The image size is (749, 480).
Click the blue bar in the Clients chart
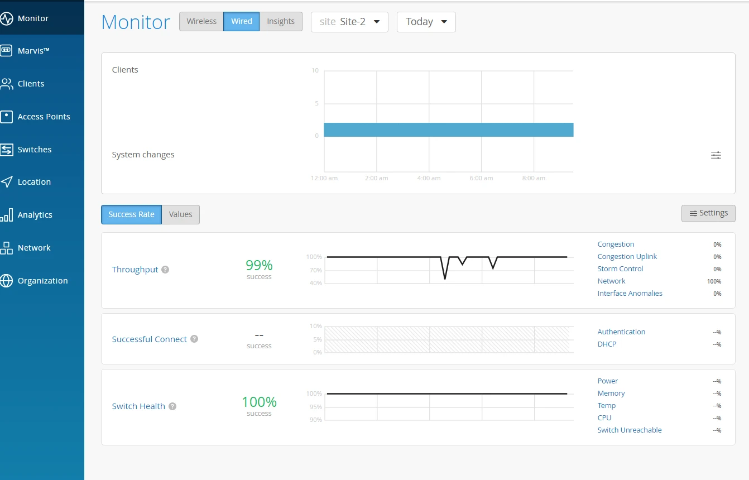pos(448,129)
